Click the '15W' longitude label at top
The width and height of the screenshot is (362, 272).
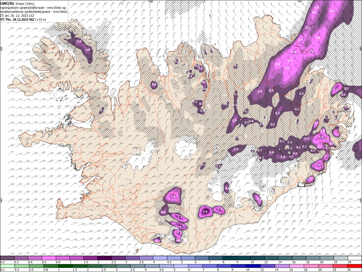[x=299, y=1]
